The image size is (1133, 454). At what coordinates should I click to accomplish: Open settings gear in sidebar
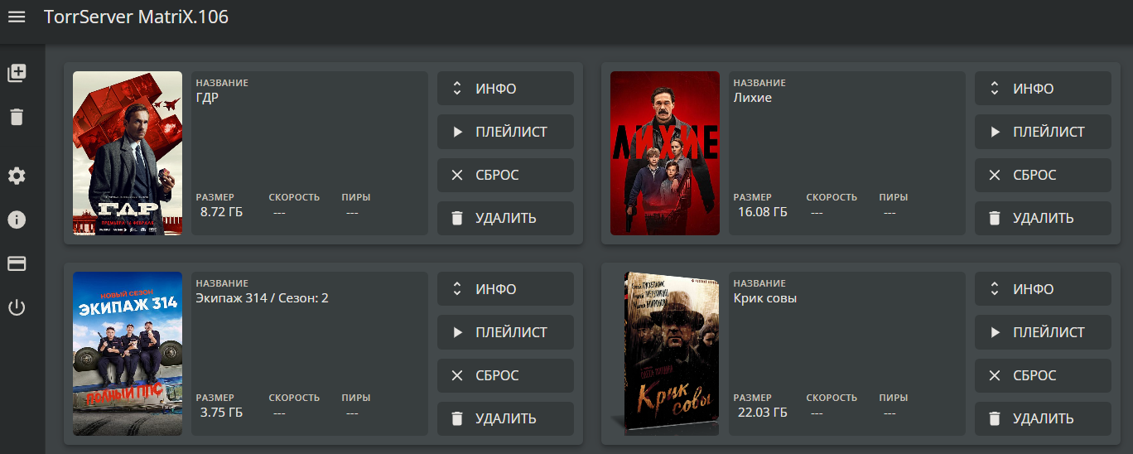coord(17,176)
